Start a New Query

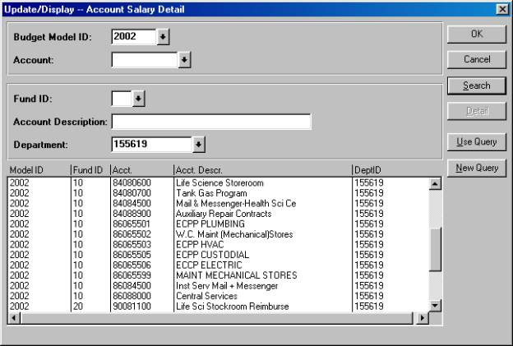[476, 168]
